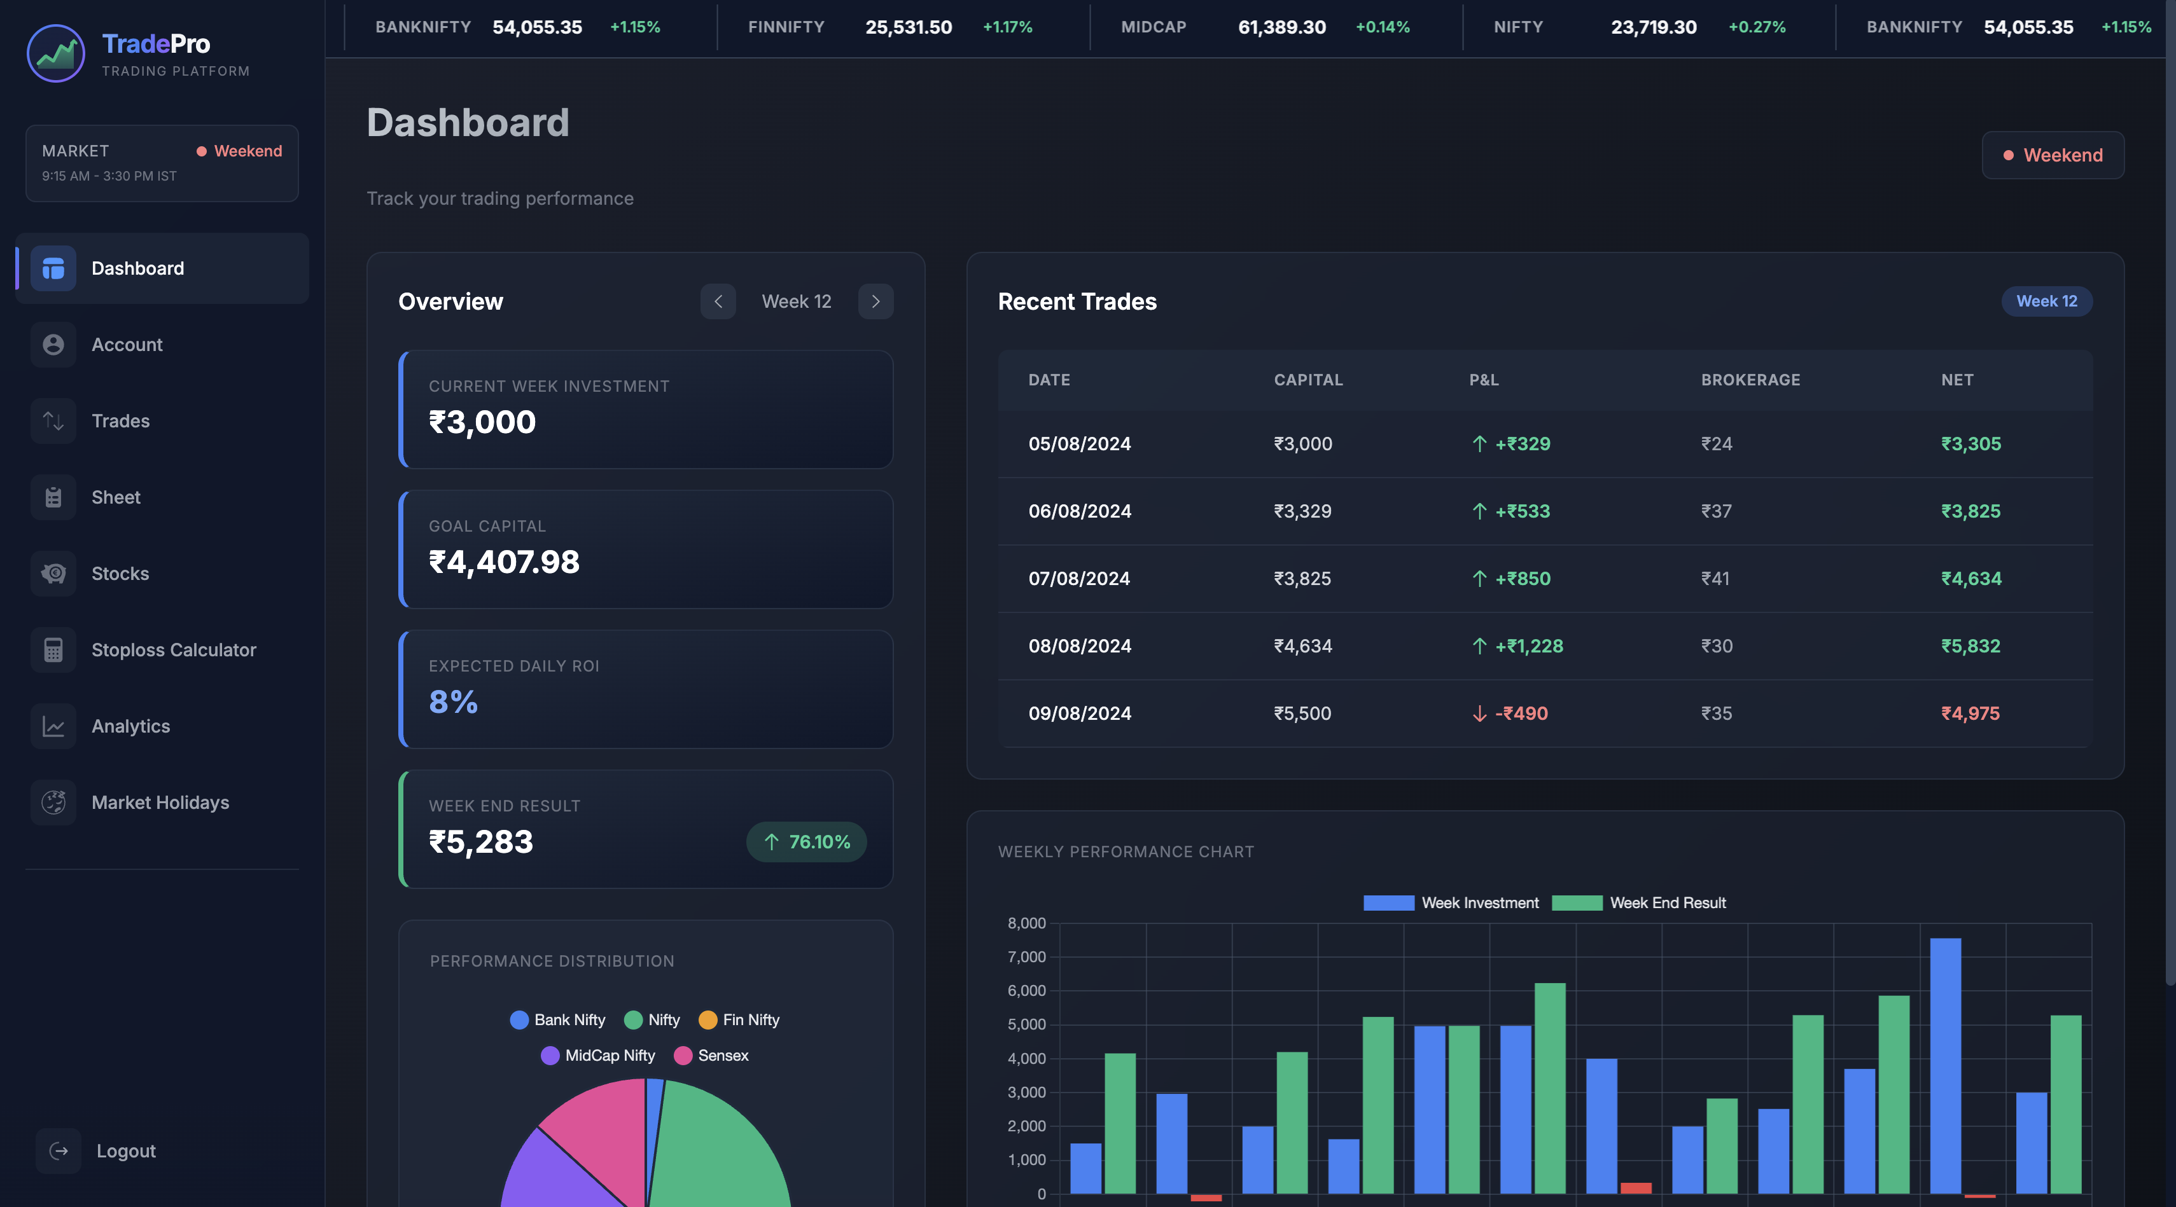Open the Dashboard menu item

tap(162, 268)
